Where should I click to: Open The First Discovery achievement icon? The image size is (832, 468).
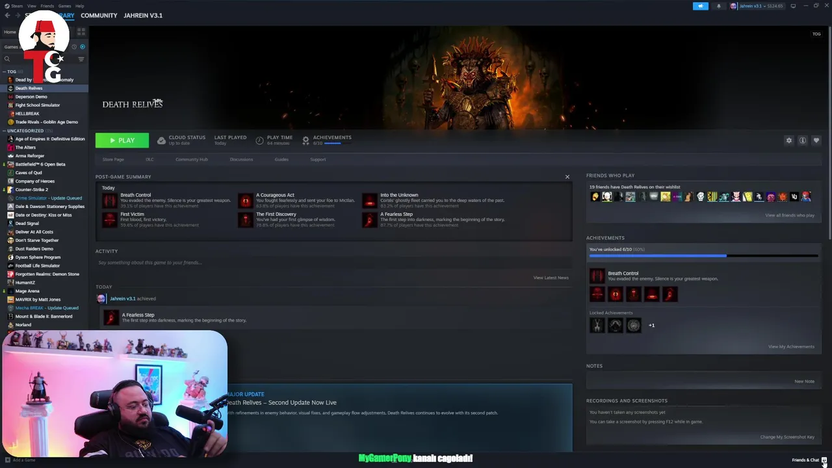pyautogui.click(x=245, y=219)
